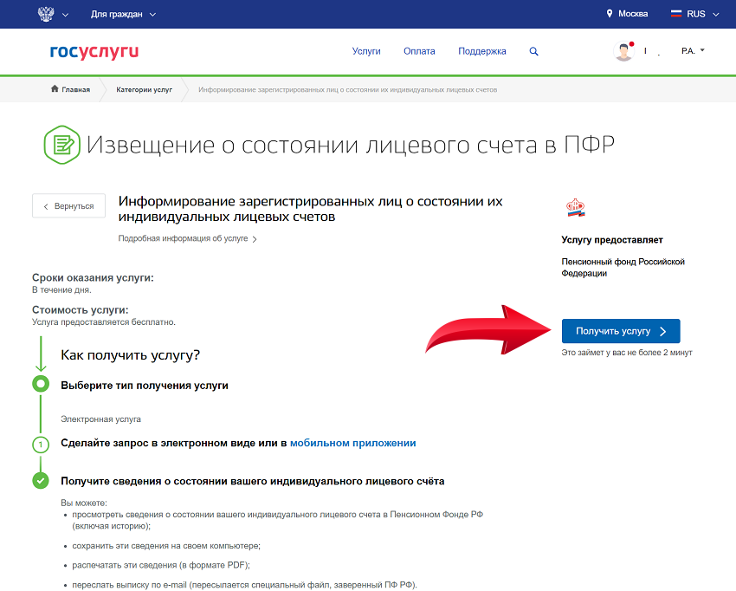Open the search magnifier
736x591 pixels.
click(534, 51)
